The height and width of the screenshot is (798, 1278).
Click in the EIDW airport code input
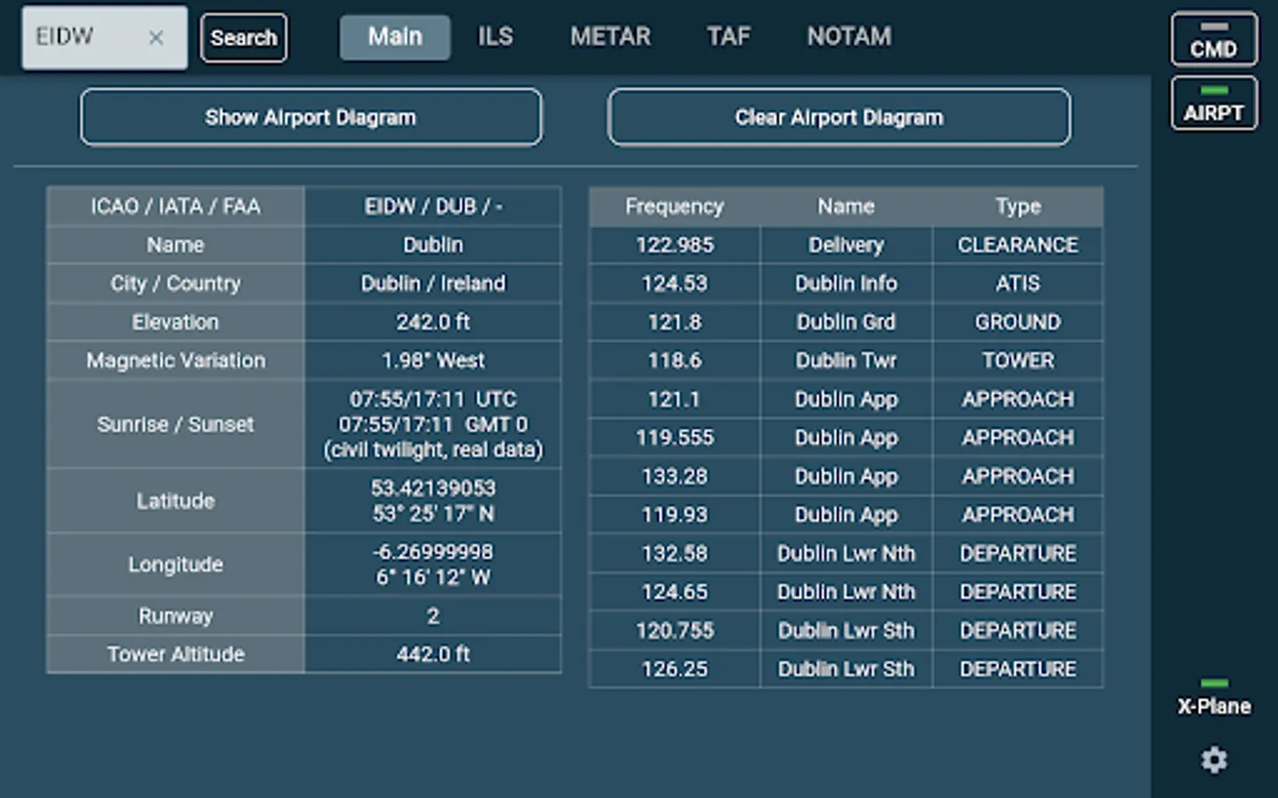(x=84, y=37)
